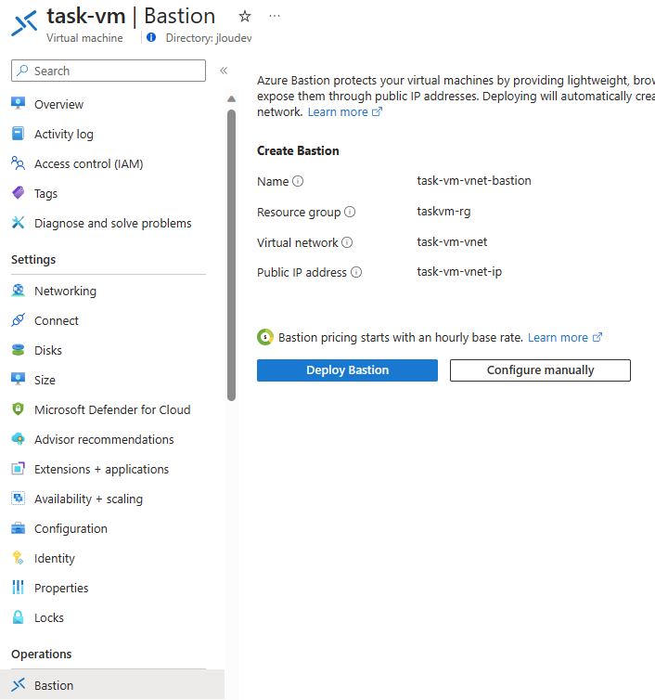Image resolution: width=655 pixels, height=700 pixels.
Task: Open the more options ellipsis in header
Action: tap(275, 16)
